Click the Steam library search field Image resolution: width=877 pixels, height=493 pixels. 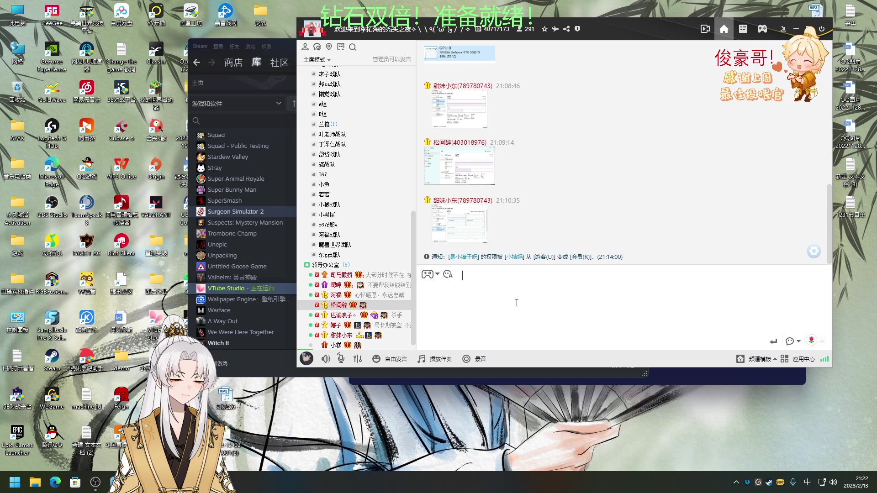[x=242, y=121]
